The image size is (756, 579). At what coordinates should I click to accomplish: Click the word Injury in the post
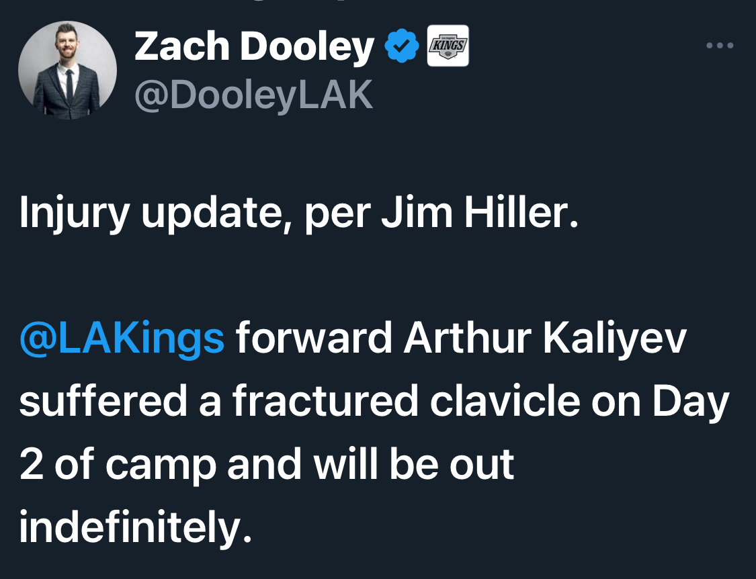tap(74, 213)
